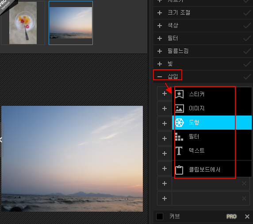Choose the 이미지 image icon
This screenshot has height=224, width=253.
click(180, 108)
